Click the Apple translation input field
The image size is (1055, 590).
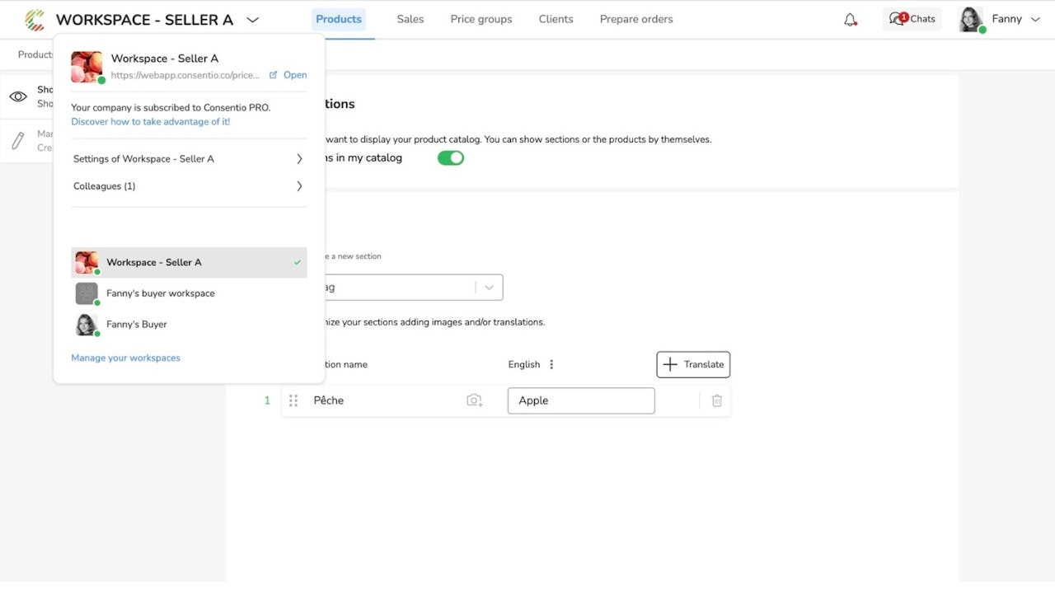[581, 400]
